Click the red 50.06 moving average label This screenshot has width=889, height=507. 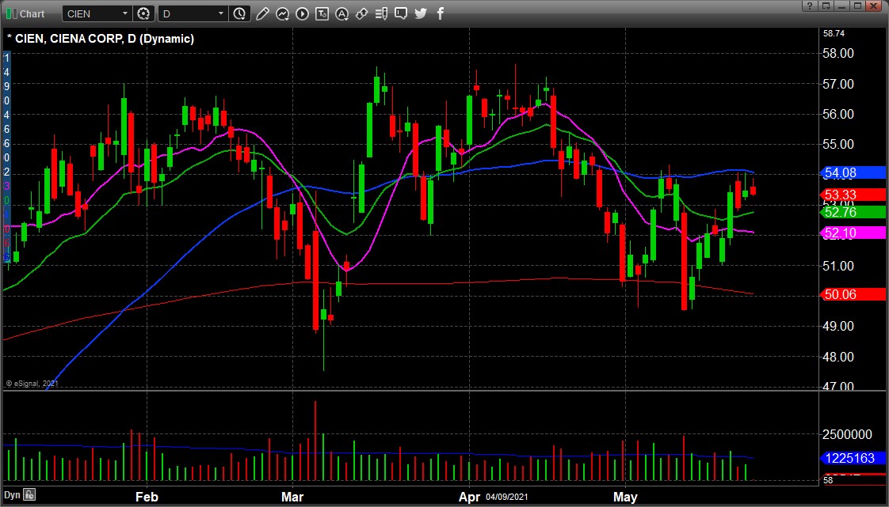point(852,294)
